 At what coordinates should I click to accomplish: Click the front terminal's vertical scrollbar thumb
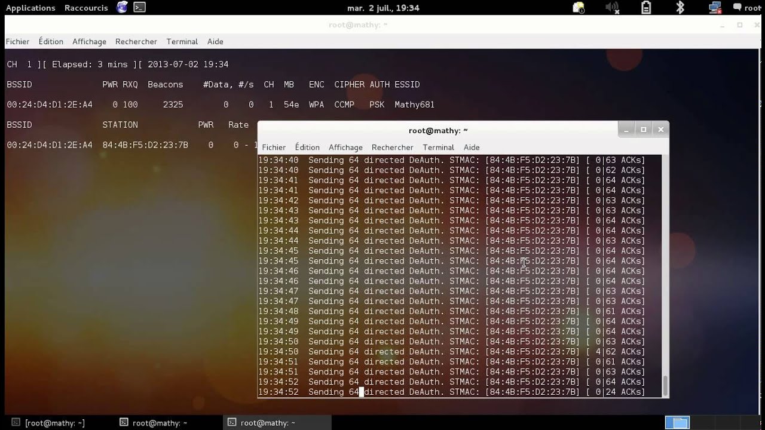click(x=665, y=385)
